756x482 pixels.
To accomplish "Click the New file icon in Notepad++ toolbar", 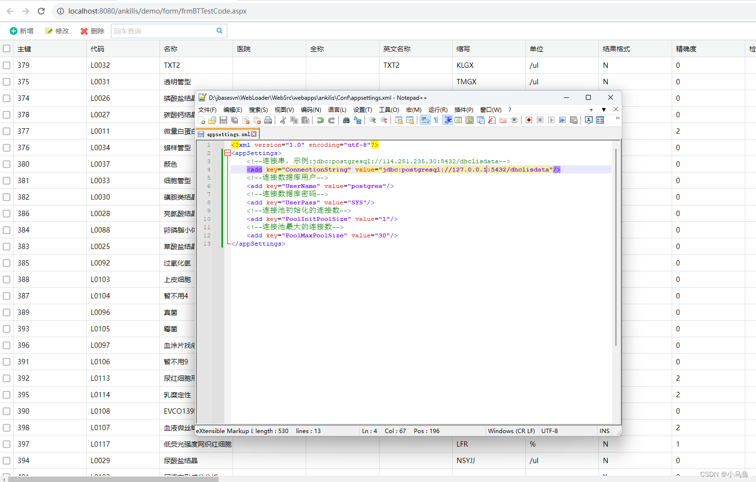I will coord(202,120).
